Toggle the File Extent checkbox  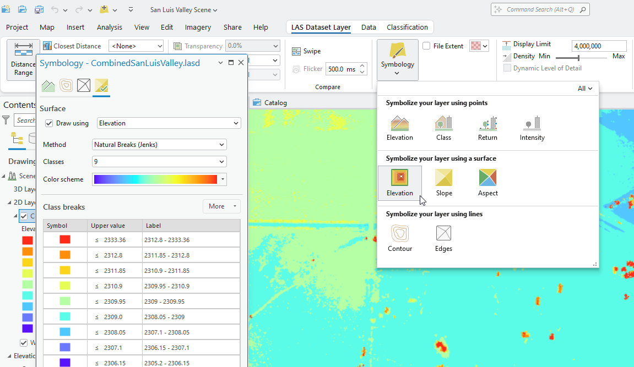[x=426, y=46]
